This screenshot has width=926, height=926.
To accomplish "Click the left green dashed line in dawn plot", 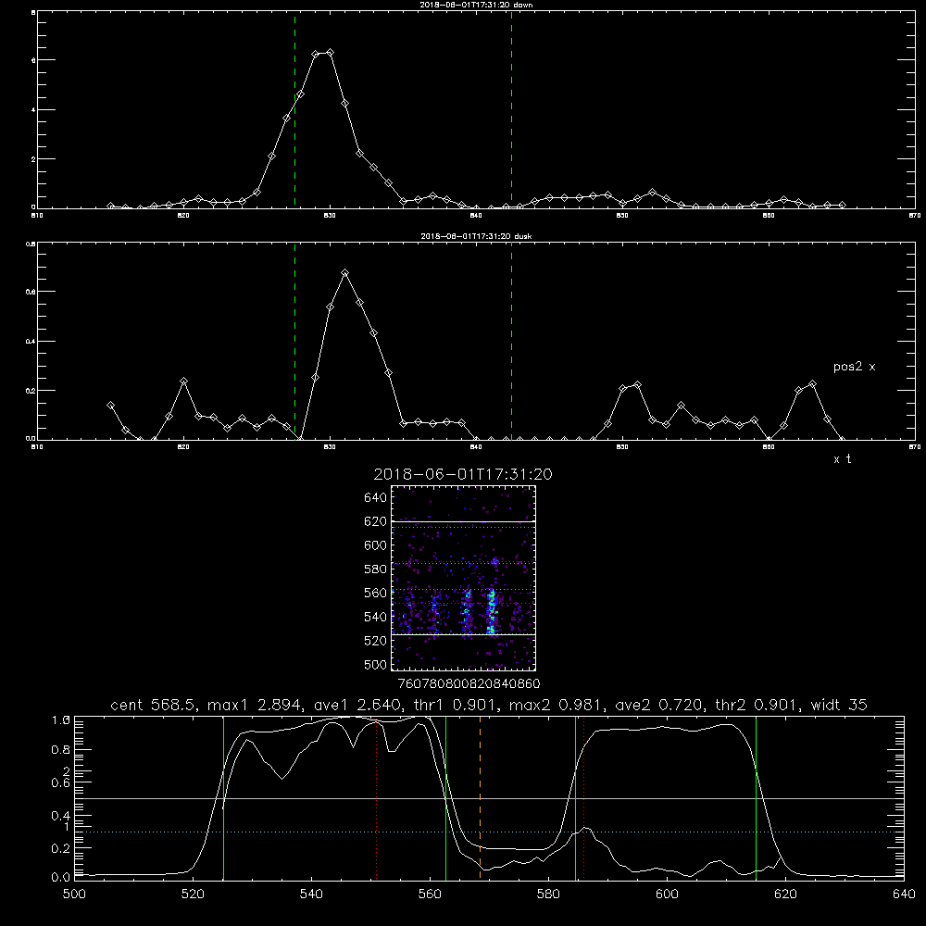I will 294,109.
